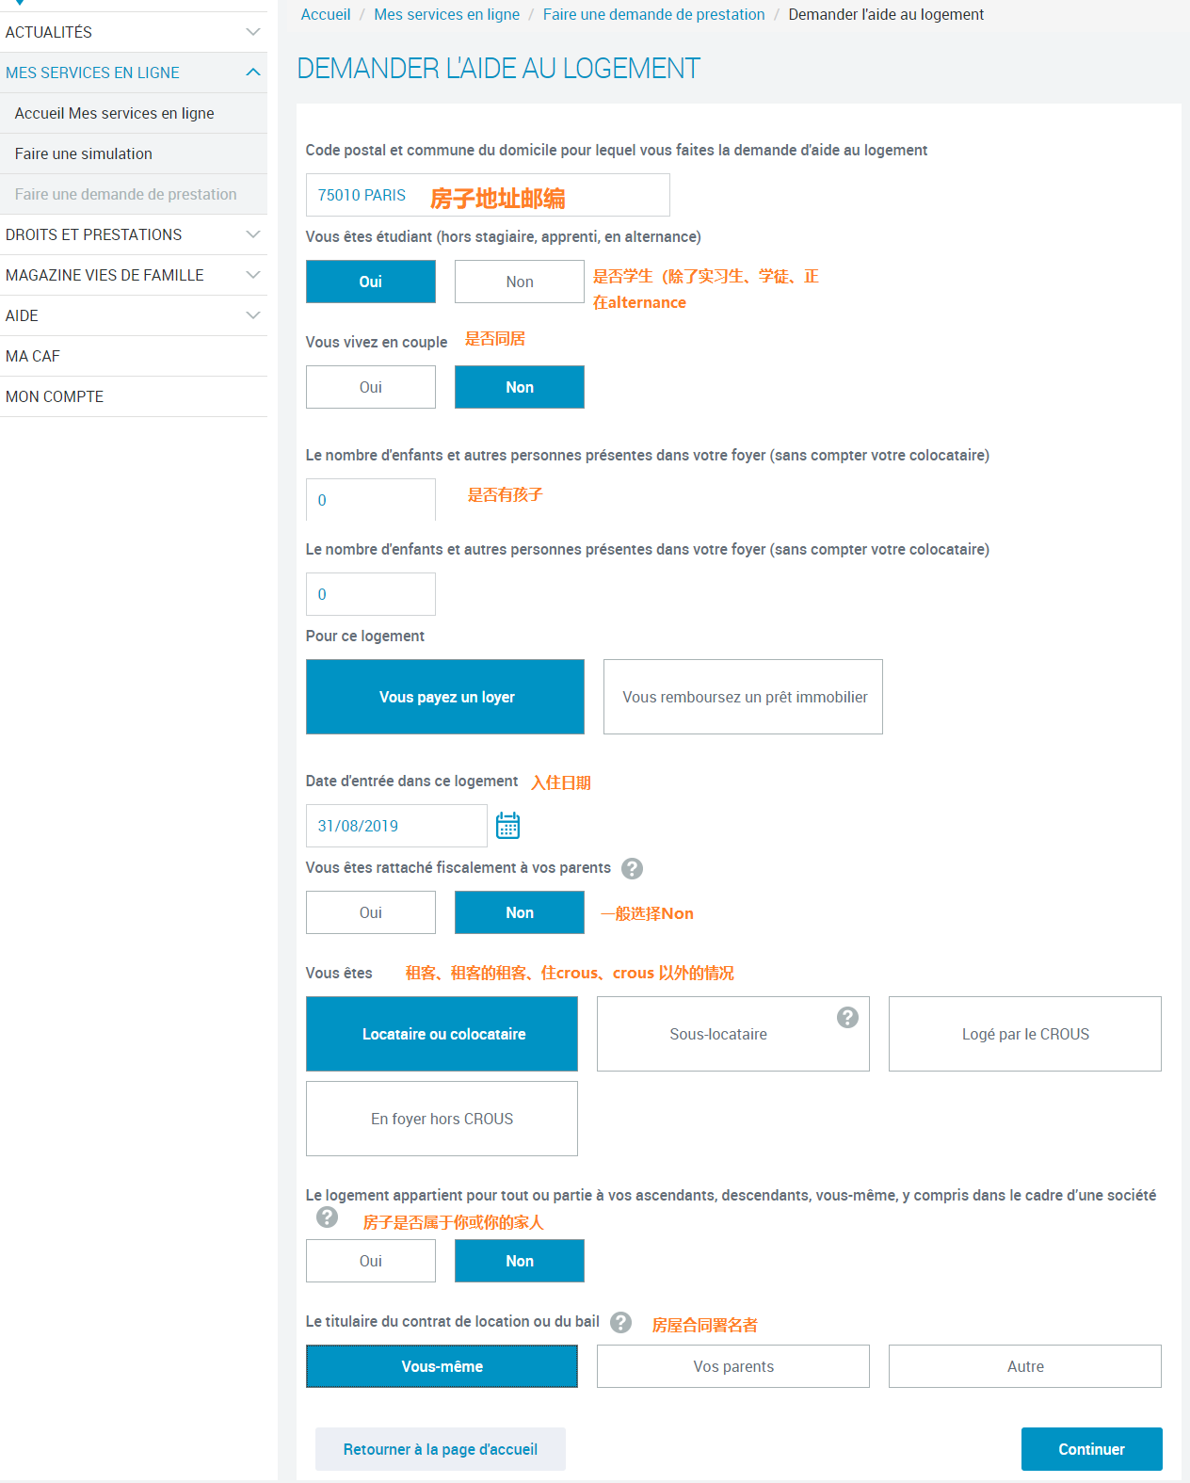The width and height of the screenshot is (1190, 1483).
Task: Click the date d'entrée input field
Action: point(396,826)
